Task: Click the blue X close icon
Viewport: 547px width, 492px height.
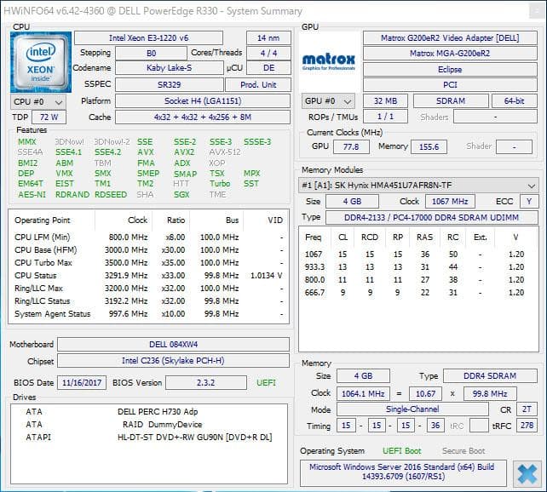Action: click(527, 474)
